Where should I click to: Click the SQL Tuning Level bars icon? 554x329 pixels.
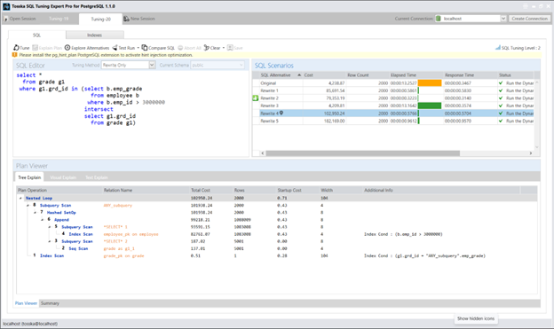tap(498, 47)
